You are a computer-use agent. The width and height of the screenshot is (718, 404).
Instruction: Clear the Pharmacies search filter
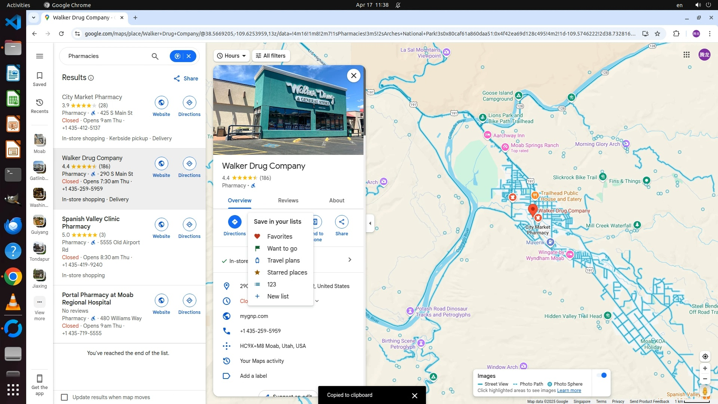[x=189, y=56]
